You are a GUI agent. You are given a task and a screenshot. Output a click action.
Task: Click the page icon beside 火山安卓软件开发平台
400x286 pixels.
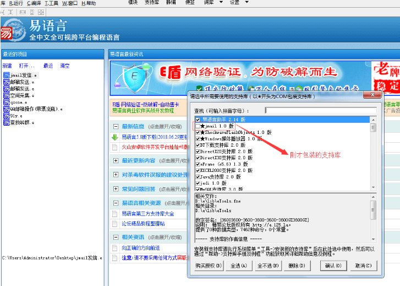pyautogui.click(x=115, y=147)
